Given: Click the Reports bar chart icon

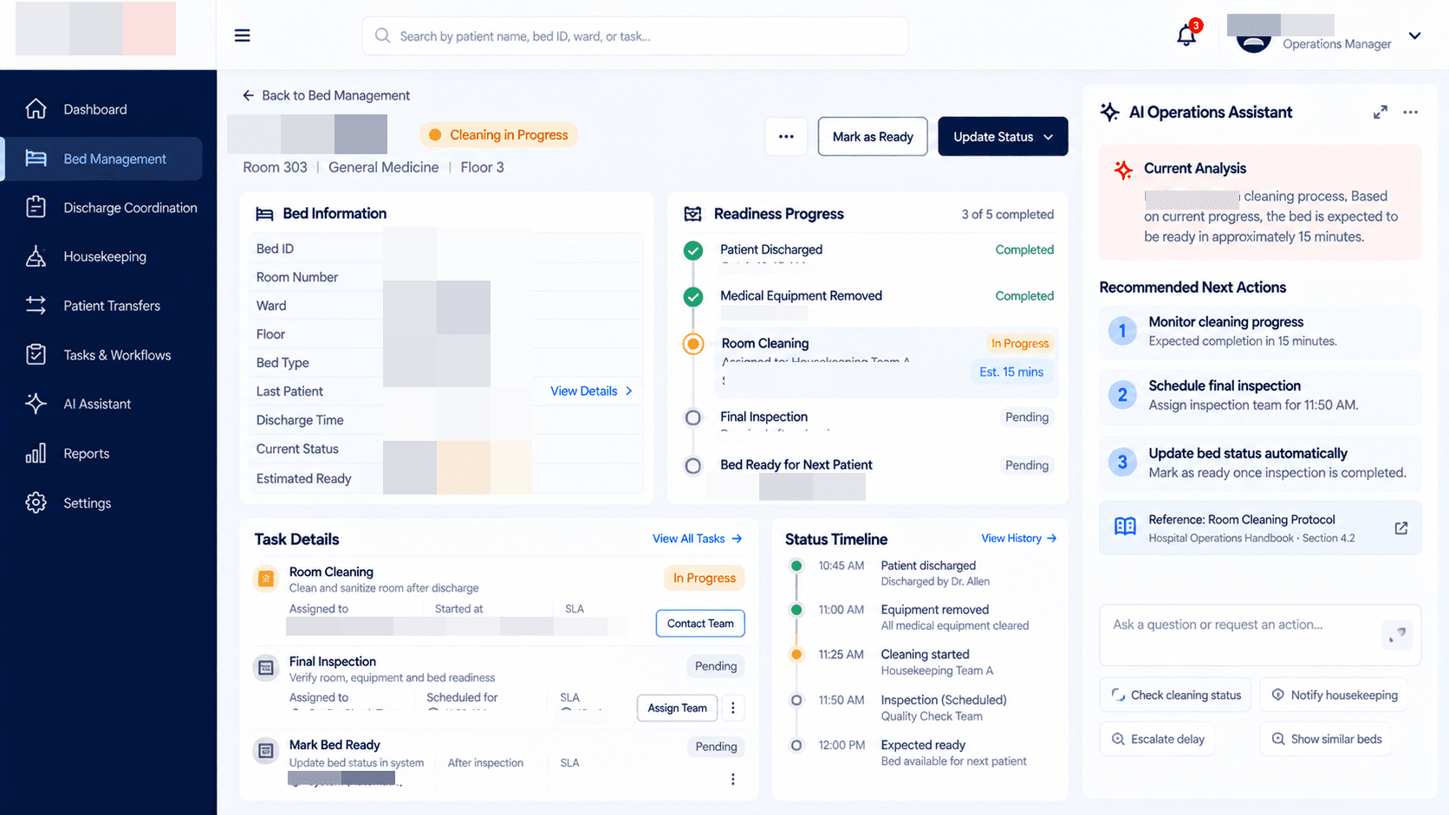Looking at the screenshot, I should click(36, 453).
